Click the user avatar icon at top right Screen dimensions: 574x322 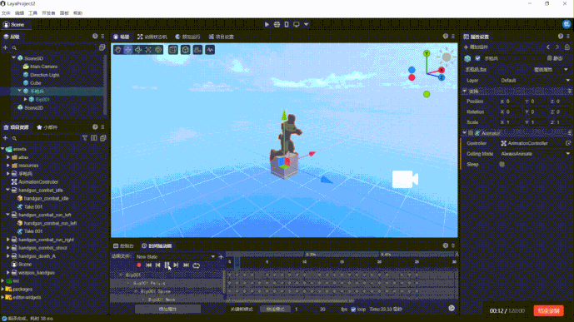tap(567, 24)
